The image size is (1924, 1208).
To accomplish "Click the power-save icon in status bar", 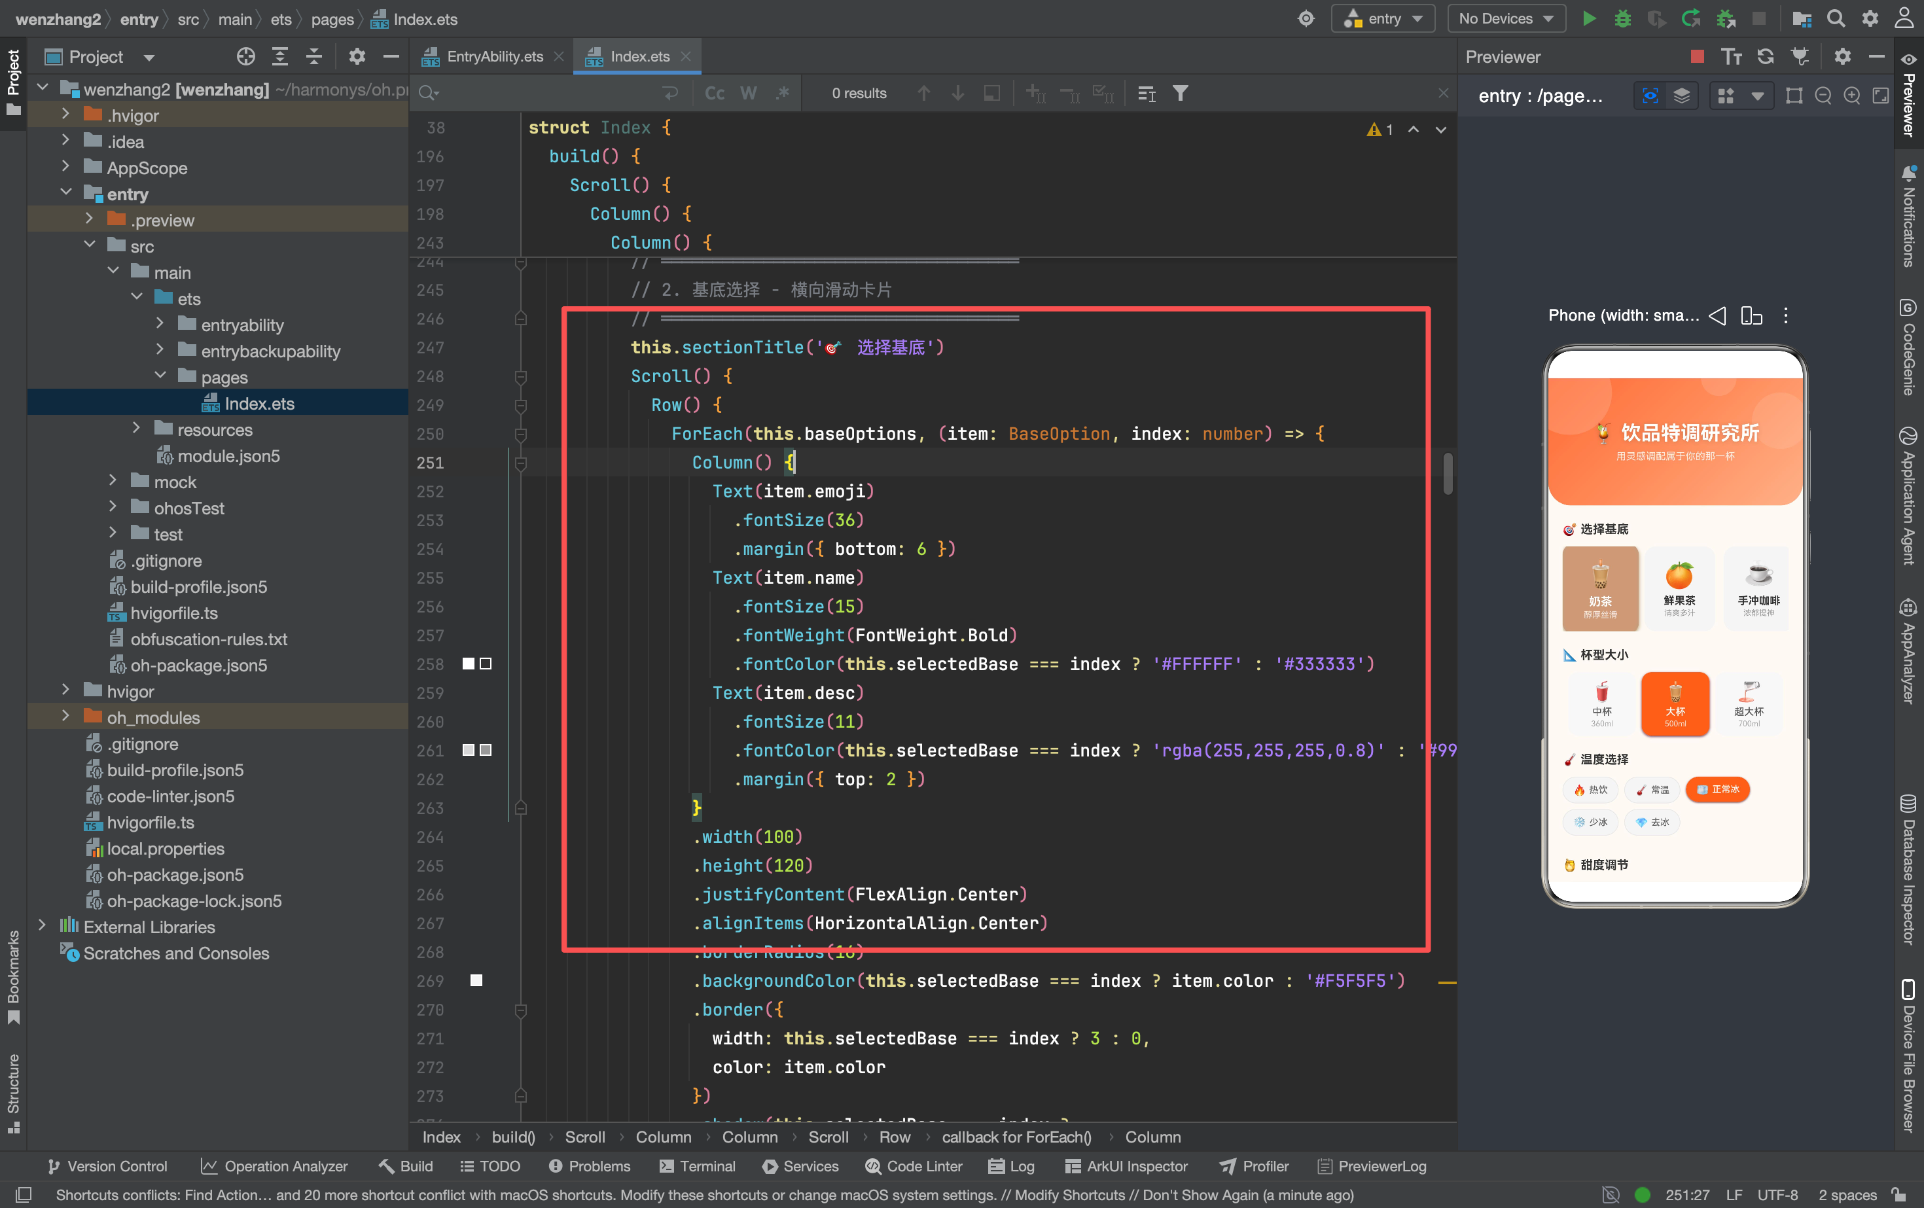I will (x=1610, y=1194).
